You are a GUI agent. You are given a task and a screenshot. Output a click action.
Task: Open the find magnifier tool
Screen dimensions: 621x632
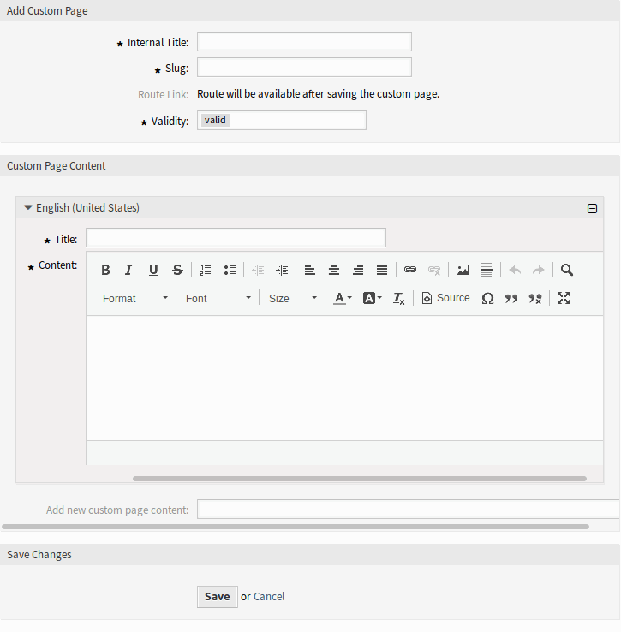coord(567,270)
